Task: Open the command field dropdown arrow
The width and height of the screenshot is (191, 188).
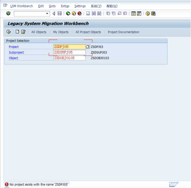Action: (x=47, y=14)
